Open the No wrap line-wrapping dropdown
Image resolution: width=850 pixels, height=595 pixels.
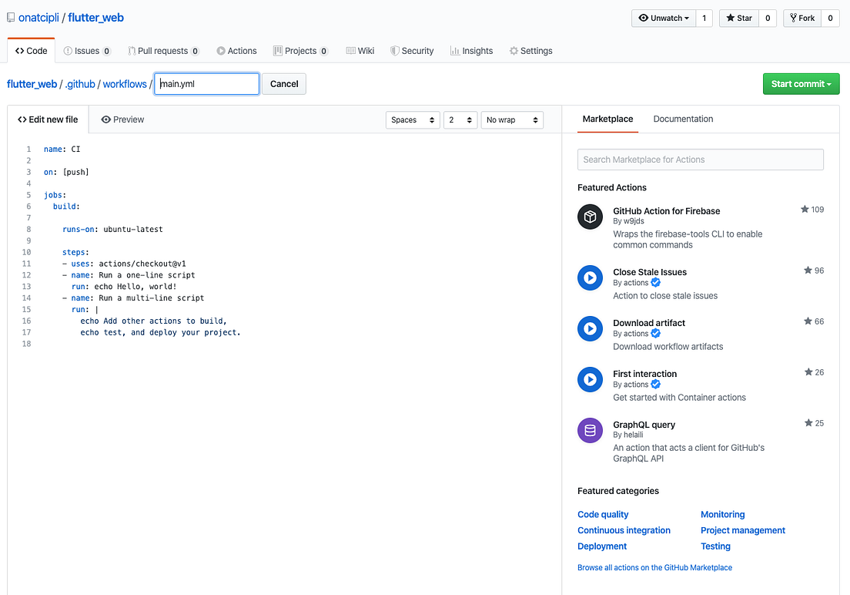[512, 119]
